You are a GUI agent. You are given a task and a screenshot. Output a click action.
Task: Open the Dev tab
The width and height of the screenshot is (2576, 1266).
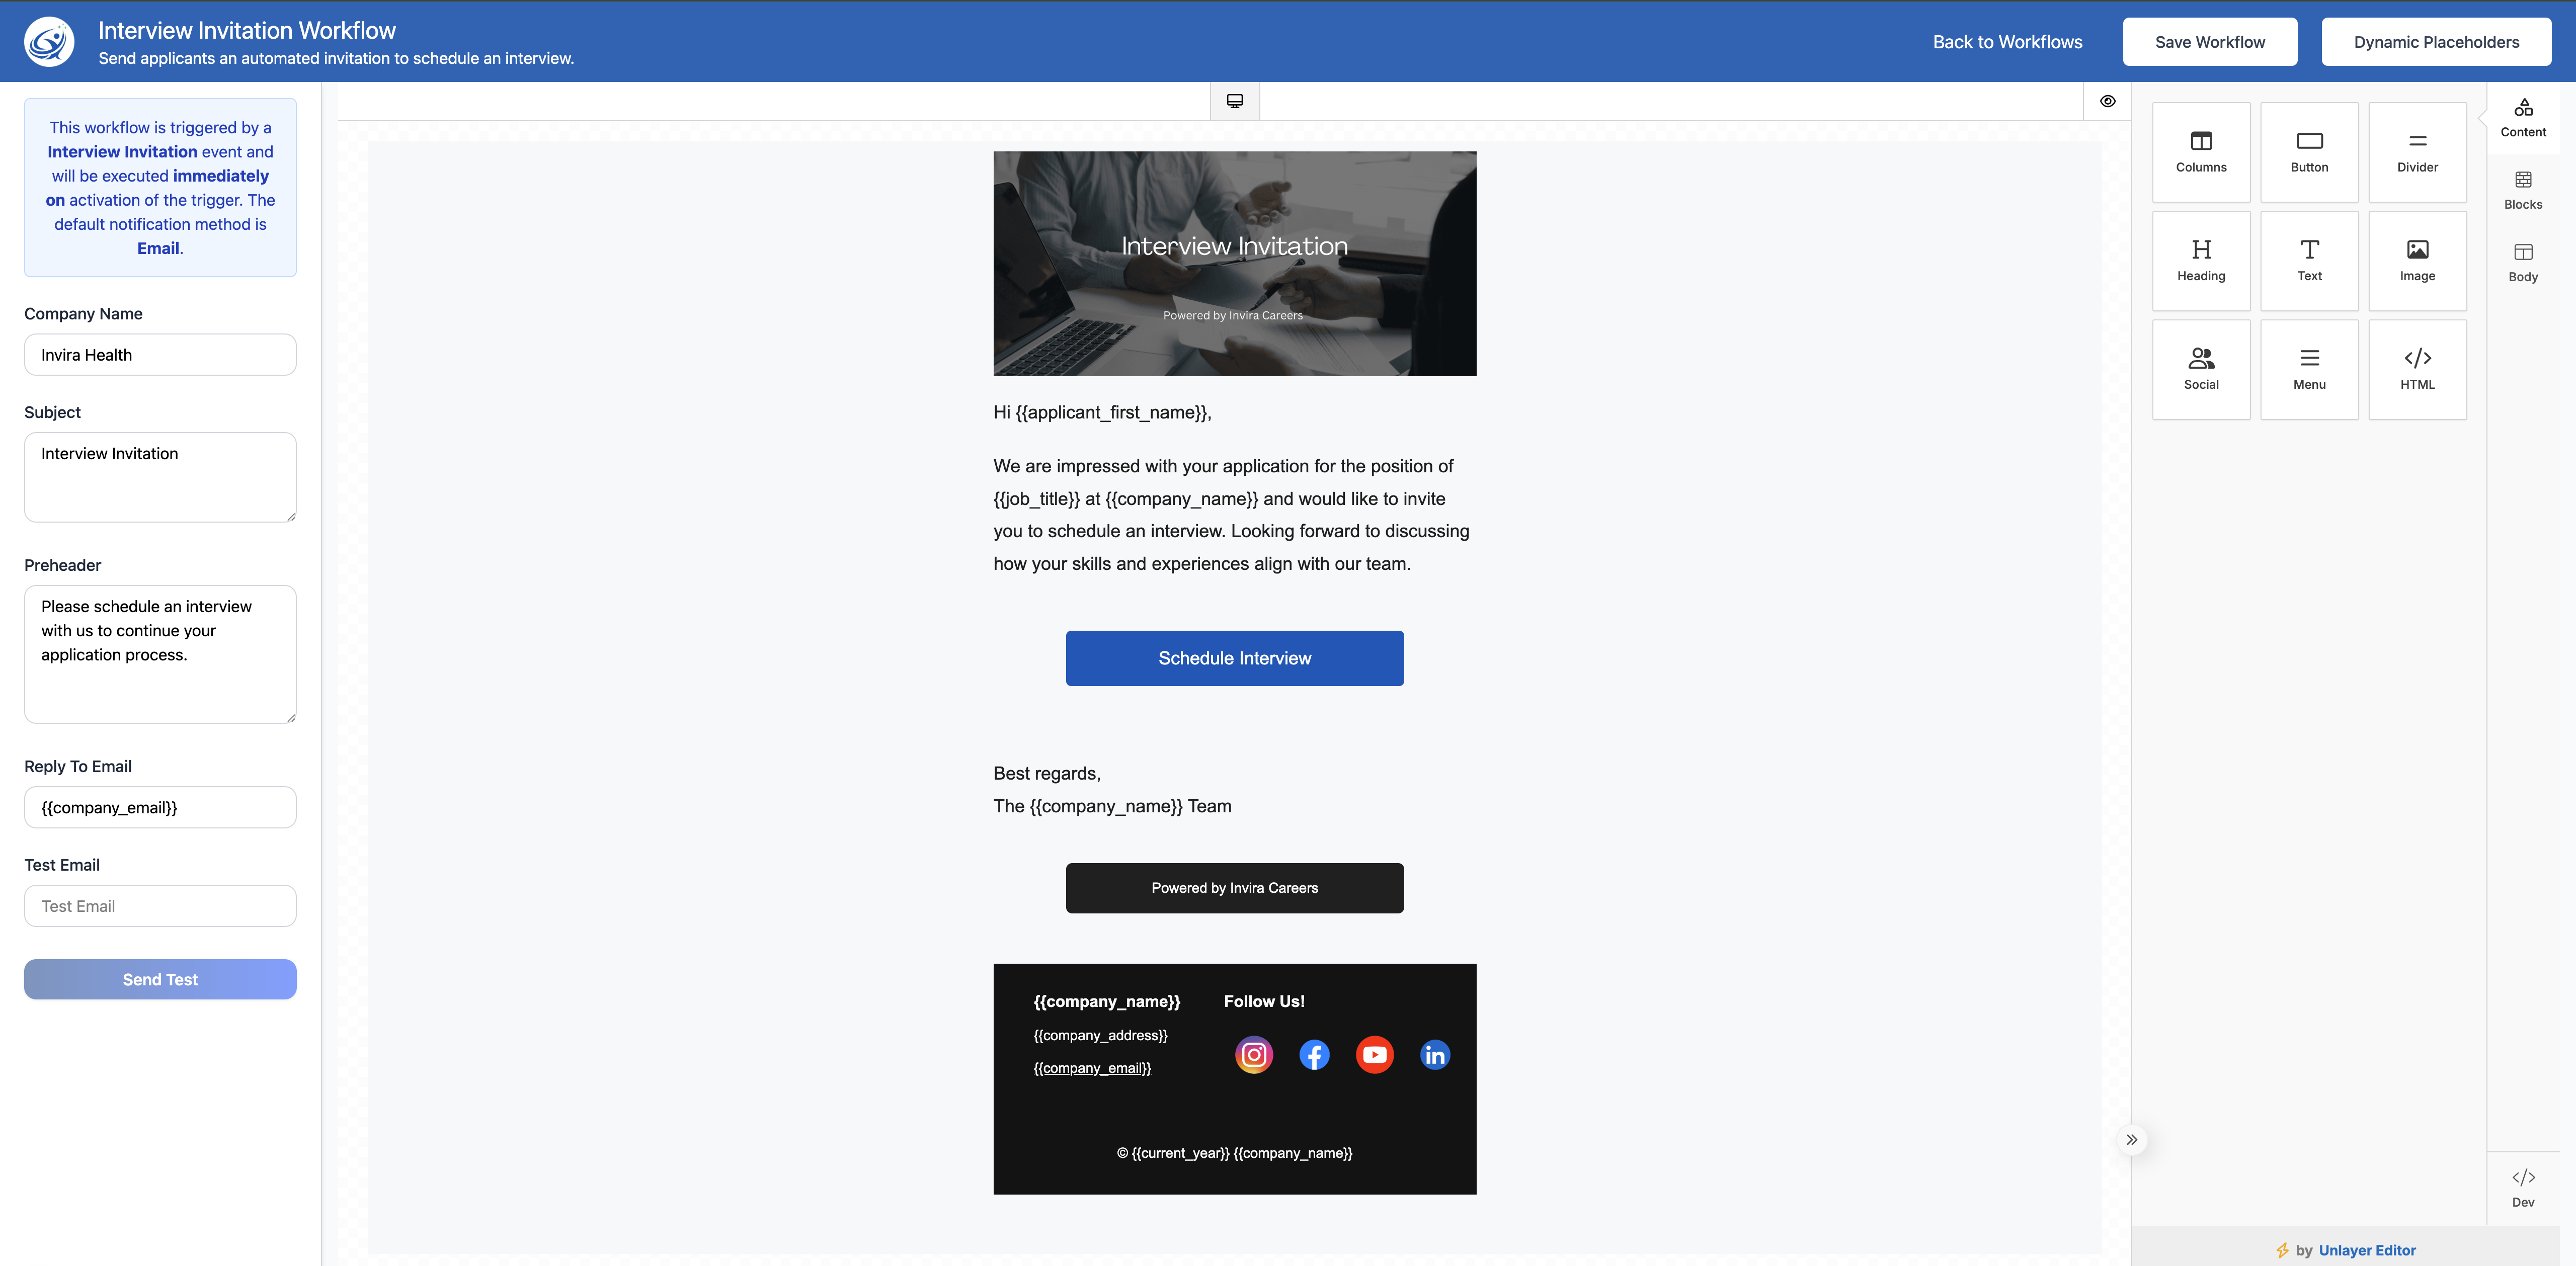[x=2522, y=1186]
